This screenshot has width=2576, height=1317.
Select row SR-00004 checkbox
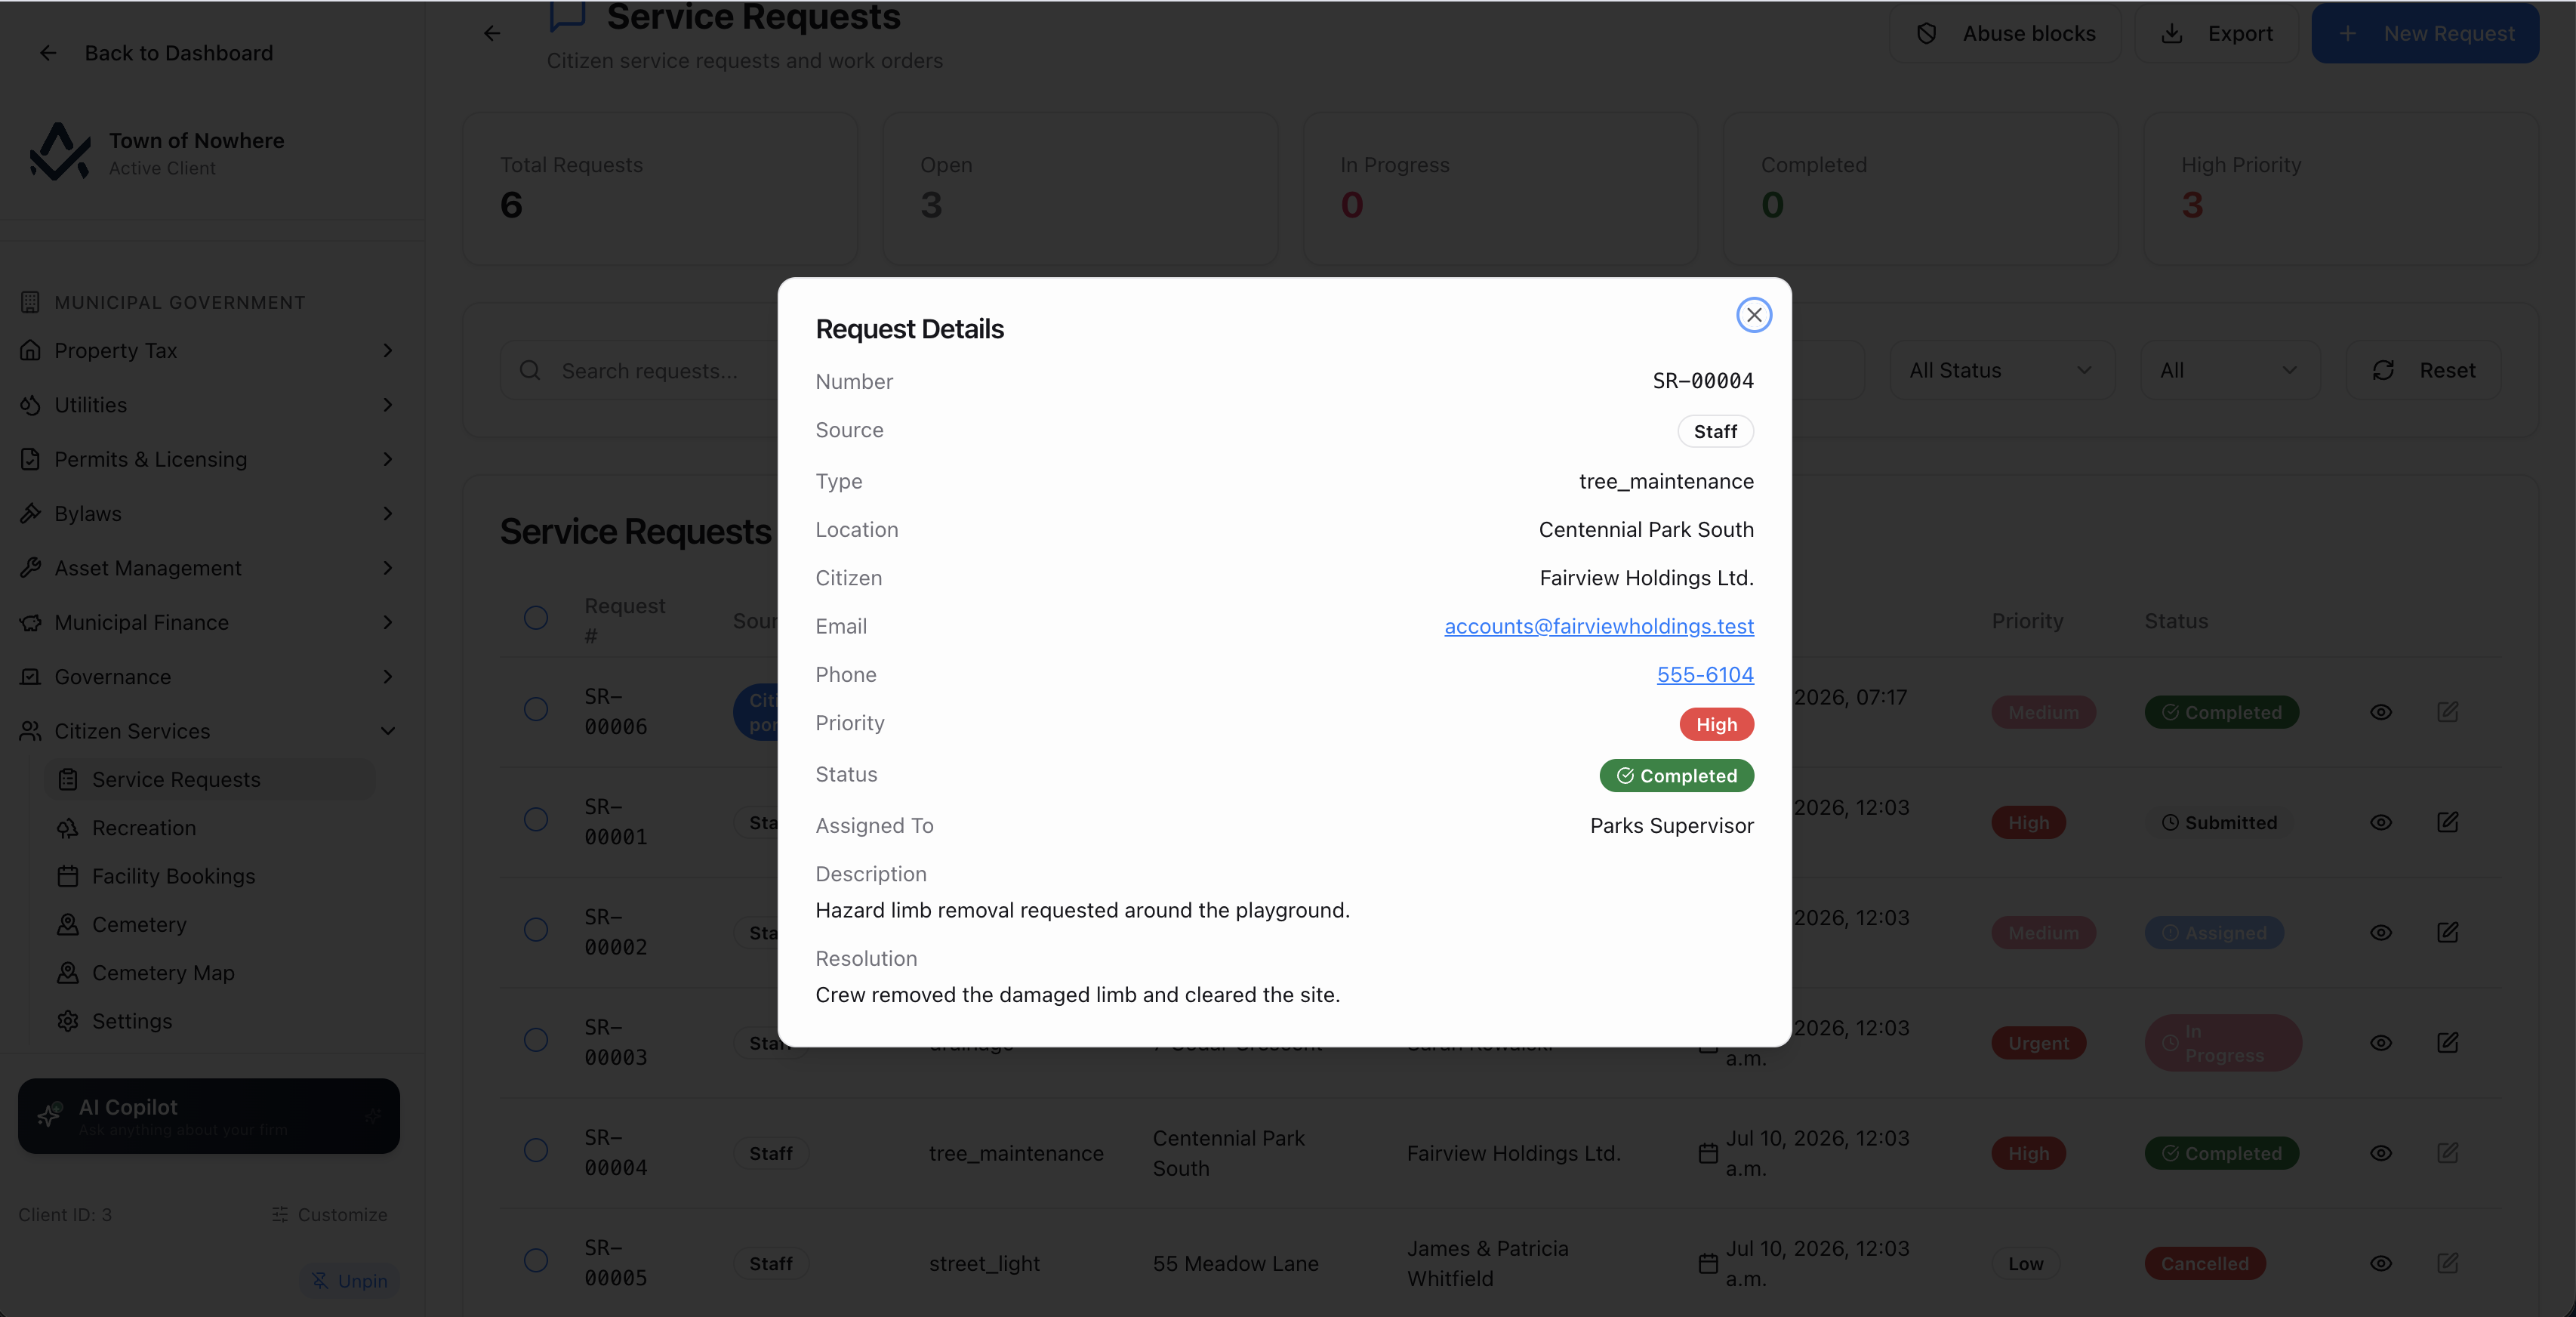[x=536, y=1150]
